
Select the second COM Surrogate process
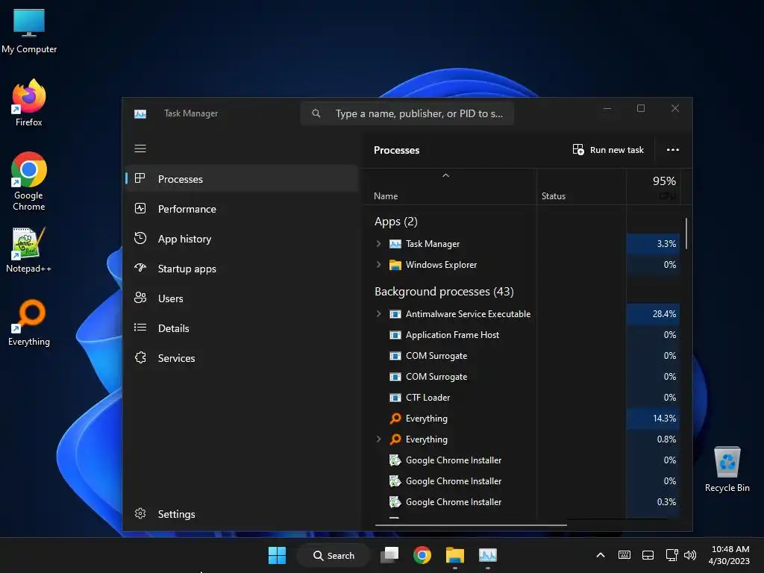pos(522,377)
